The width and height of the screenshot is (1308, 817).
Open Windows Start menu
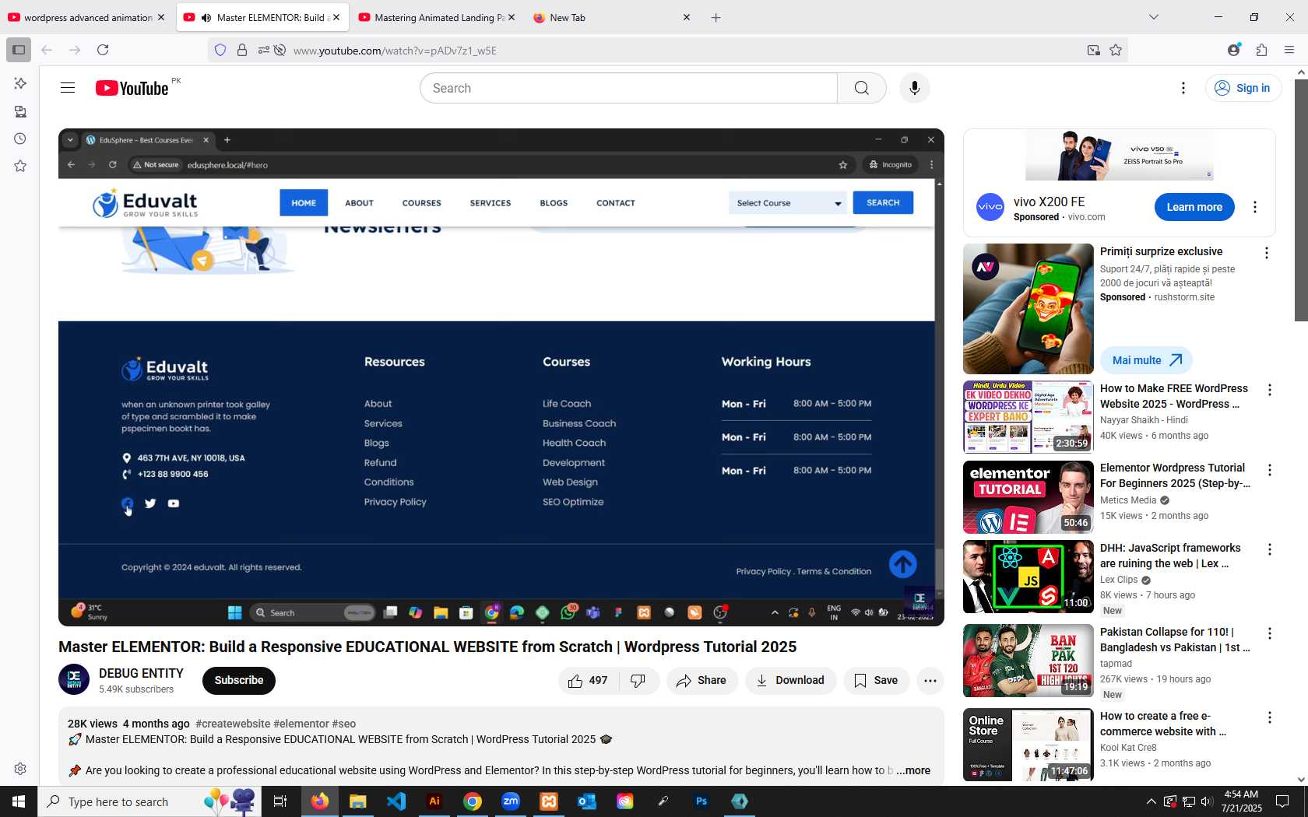tap(19, 801)
